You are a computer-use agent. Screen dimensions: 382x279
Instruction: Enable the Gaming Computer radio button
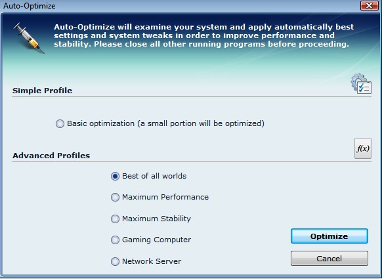tap(115, 240)
